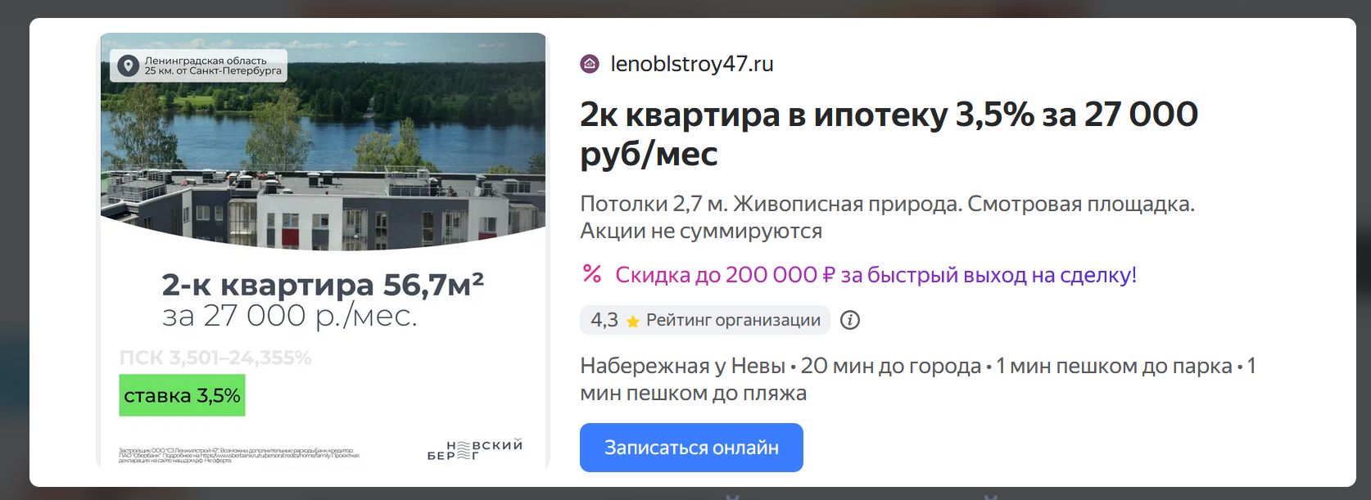The width and height of the screenshot is (1371, 500).
Task: Click the location pin icon on the photo
Action: tap(128, 66)
